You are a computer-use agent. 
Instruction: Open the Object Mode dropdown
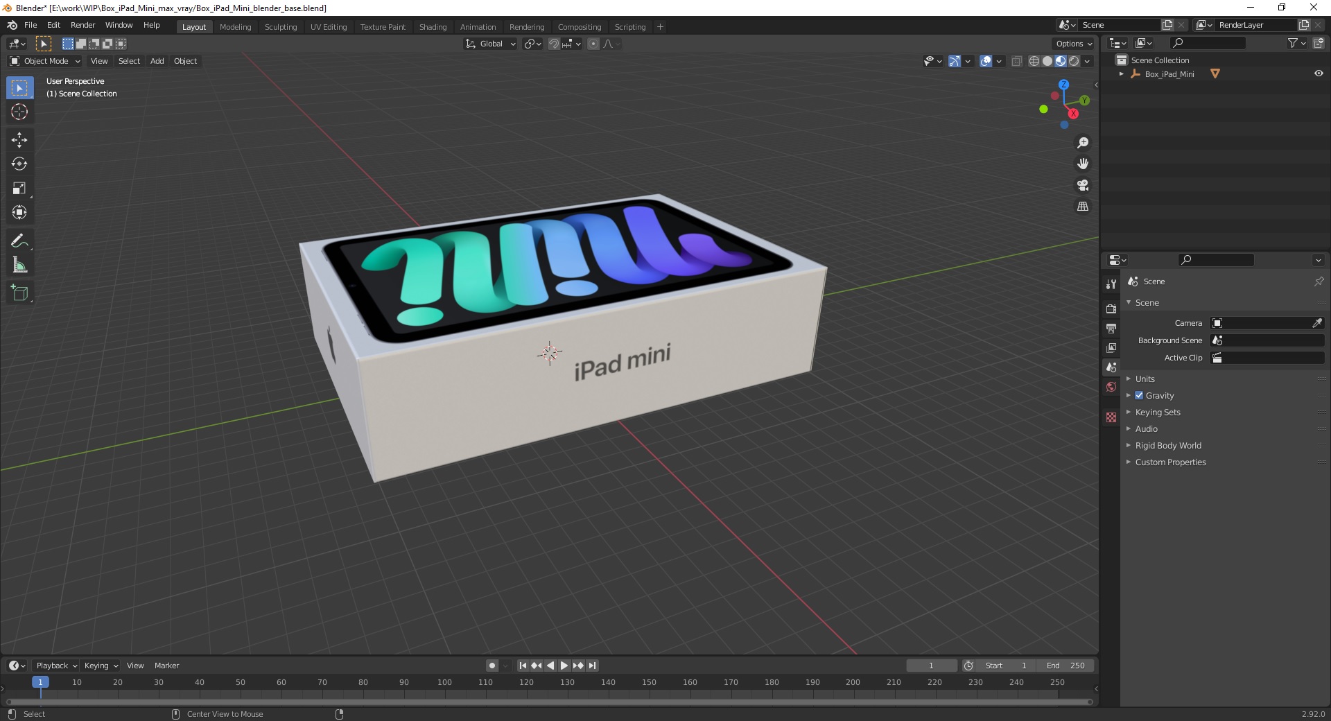pyautogui.click(x=45, y=61)
